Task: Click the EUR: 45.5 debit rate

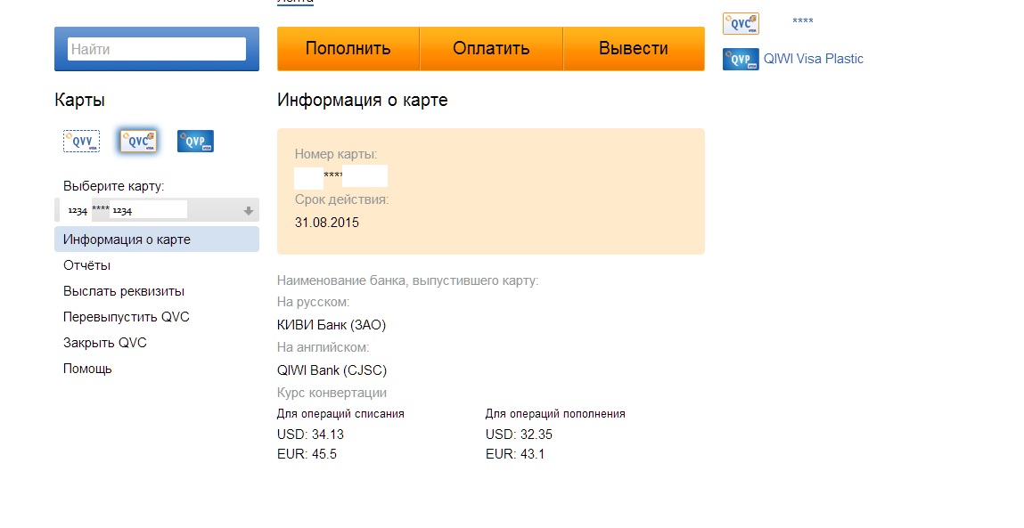Action: tap(307, 454)
